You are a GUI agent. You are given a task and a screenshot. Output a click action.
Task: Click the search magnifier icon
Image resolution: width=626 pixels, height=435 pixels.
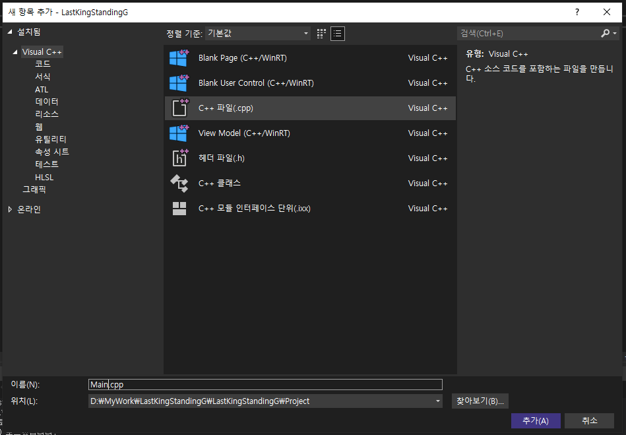click(606, 34)
